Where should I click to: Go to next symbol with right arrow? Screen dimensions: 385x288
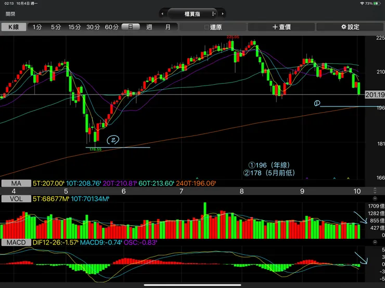tap(223, 13)
